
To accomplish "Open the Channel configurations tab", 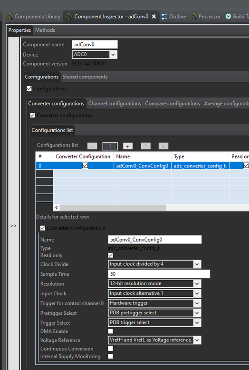I will click(x=115, y=104).
